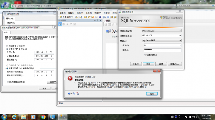Click the disconnect icon in the 物件總管 panel toolbar
Image resolution: width=215 pixels, height=120 pixels.
tap(64, 24)
